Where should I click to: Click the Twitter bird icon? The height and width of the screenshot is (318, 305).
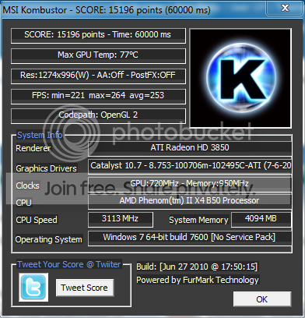[x=33, y=287]
